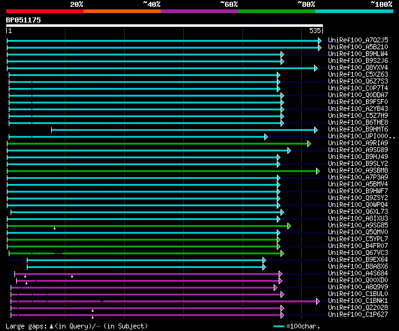Click the cyan alignment bar for UniRef100_B9HMT6

coord(185,130)
